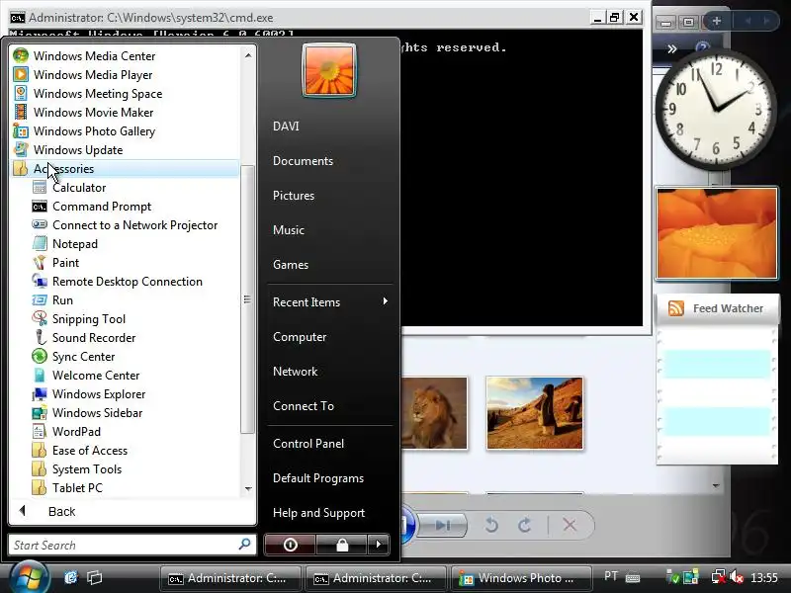
Task: Click the search magnifier icon
Action: click(244, 545)
